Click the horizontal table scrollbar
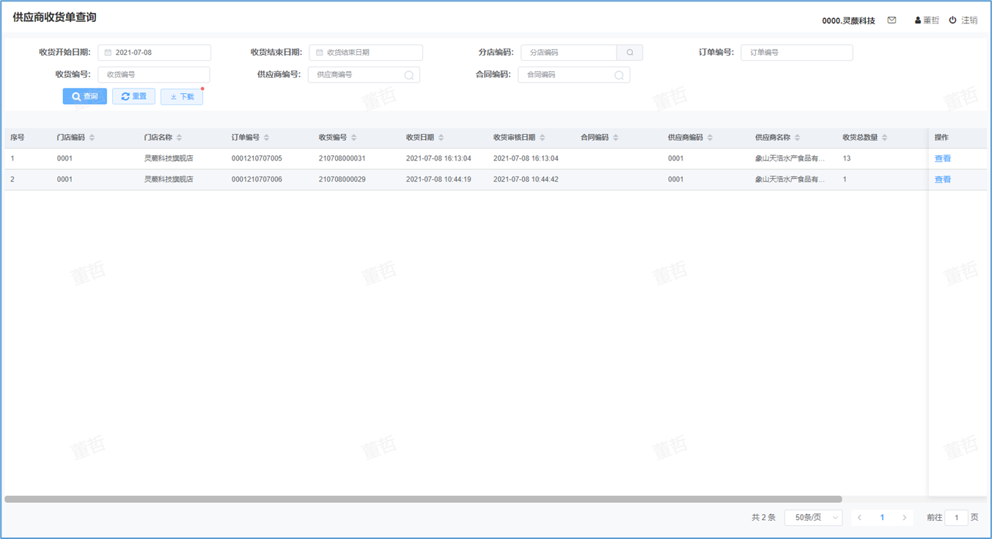Viewport: 992px width, 539px height. [x=423, y=499]
